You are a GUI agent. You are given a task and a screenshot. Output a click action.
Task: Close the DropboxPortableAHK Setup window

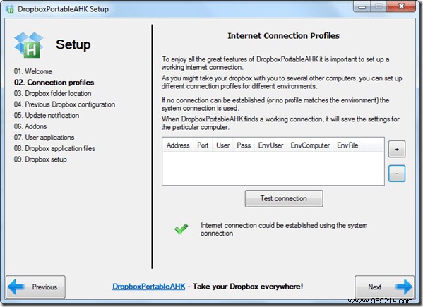(x=401, y=6)
